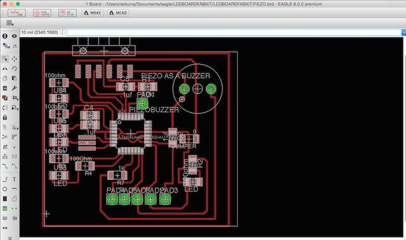
Task: Click the green via under PAD1 label
Action: pyautogui.click(x=142, y=104)
